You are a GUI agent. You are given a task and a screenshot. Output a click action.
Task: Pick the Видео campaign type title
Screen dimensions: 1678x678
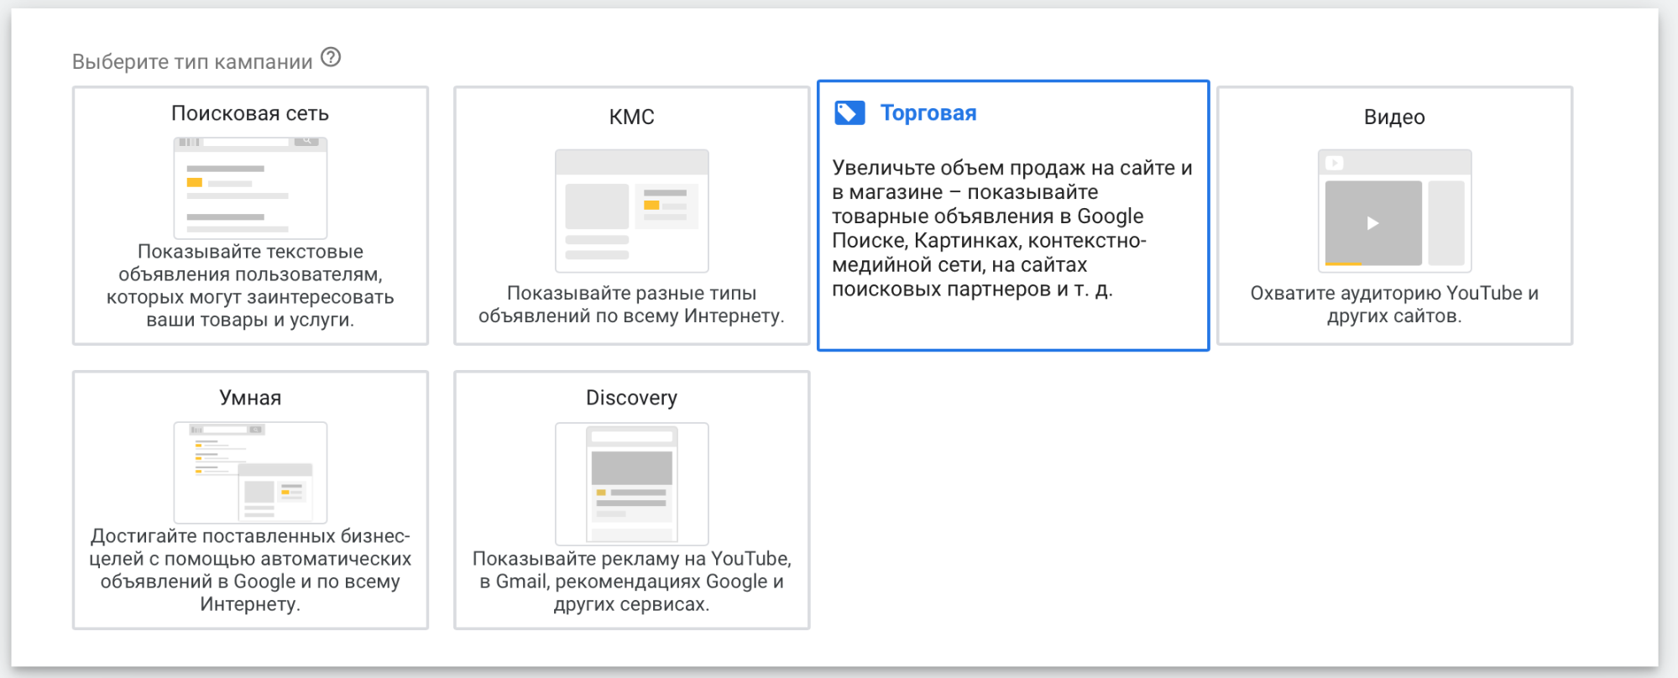coord(1393,117)
